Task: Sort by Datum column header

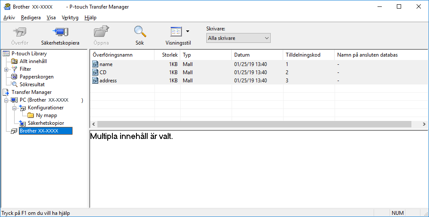Action: tap(257, 55)
